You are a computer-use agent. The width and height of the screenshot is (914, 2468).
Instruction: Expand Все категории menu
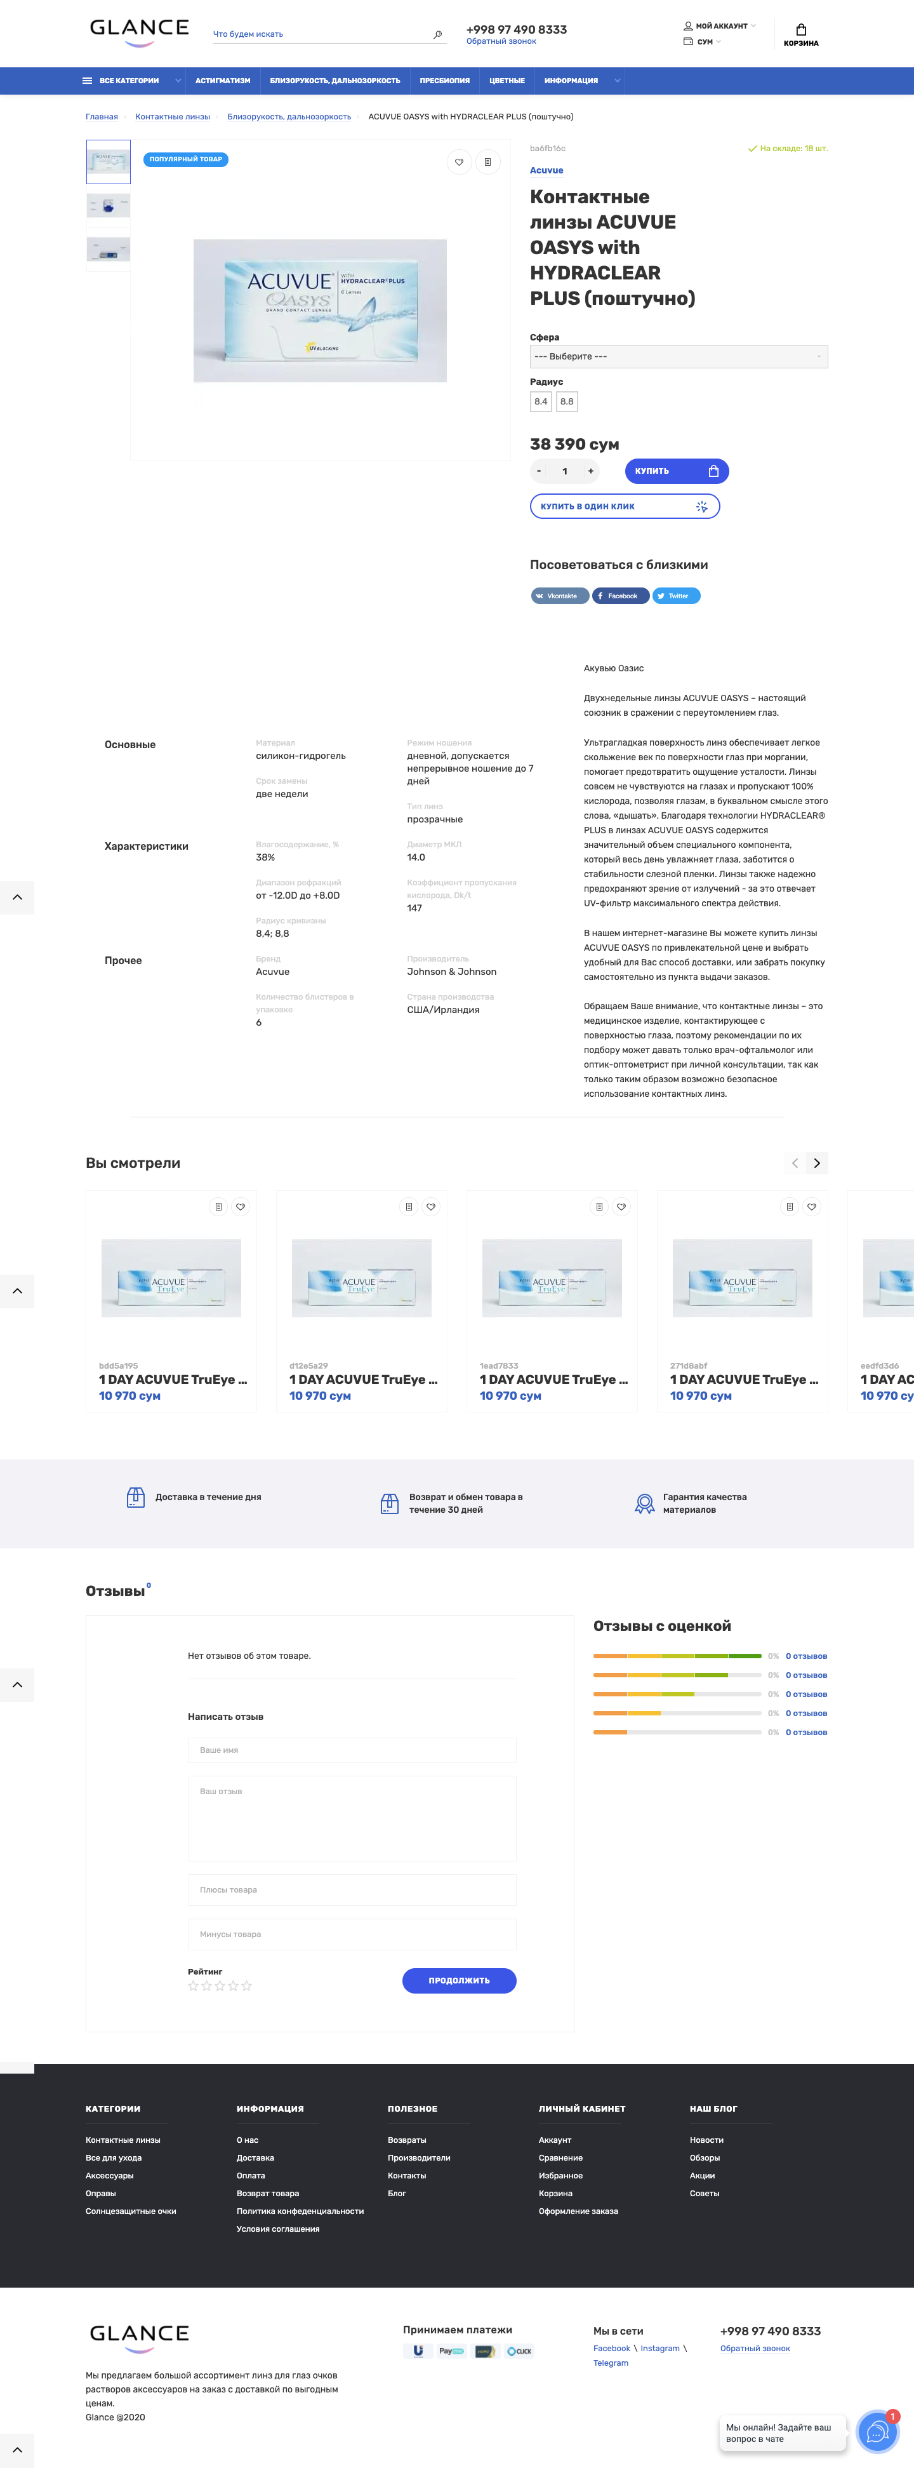tap(130, 81)
